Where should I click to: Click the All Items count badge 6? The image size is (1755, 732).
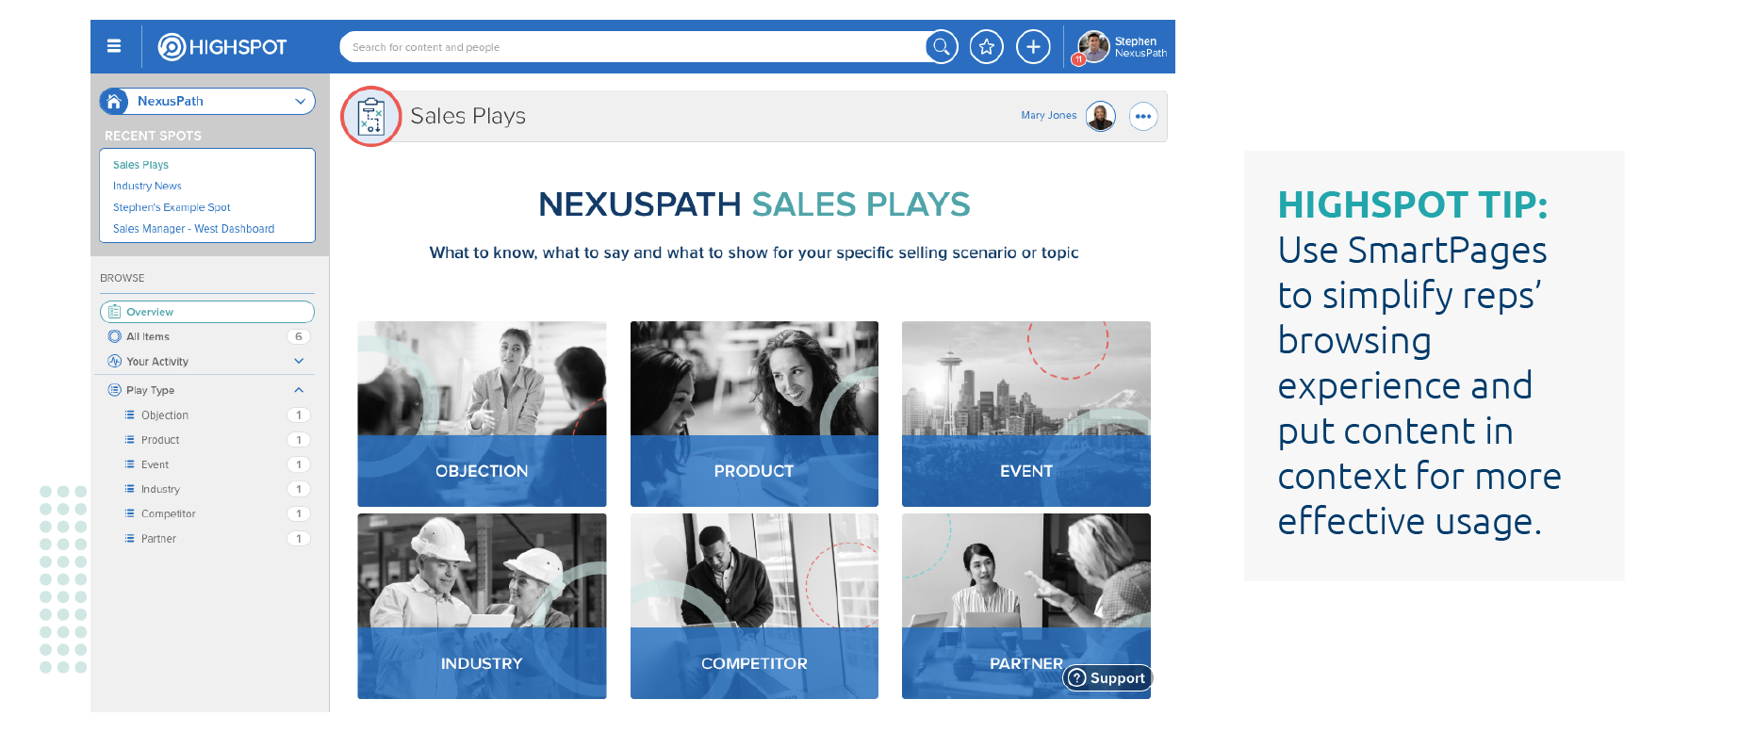tap(299, 336)
